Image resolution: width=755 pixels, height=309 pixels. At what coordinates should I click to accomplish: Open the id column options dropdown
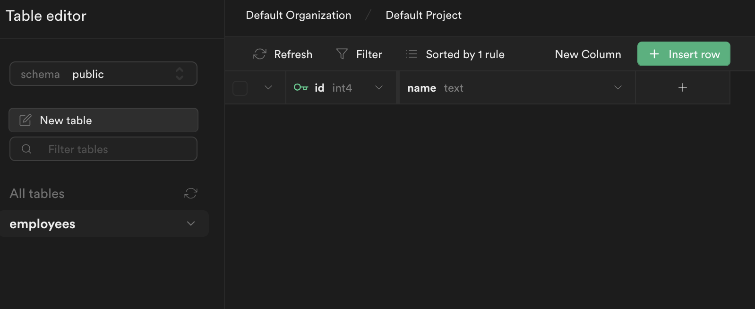pos(378,87)
